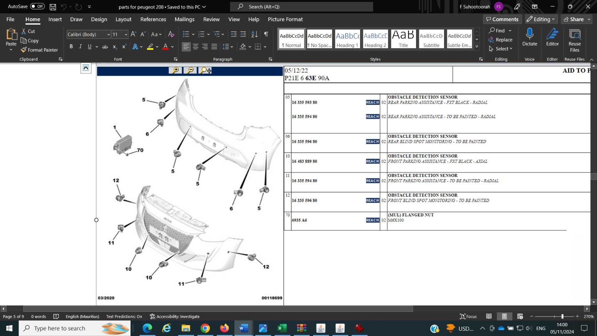Toggle Bold formatting
The image size is (597, 336).
coord(71,47)
